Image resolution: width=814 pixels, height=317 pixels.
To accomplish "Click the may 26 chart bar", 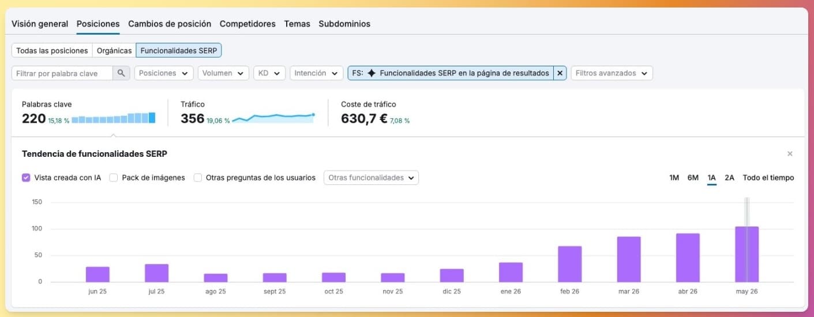I will click(747, 254).
